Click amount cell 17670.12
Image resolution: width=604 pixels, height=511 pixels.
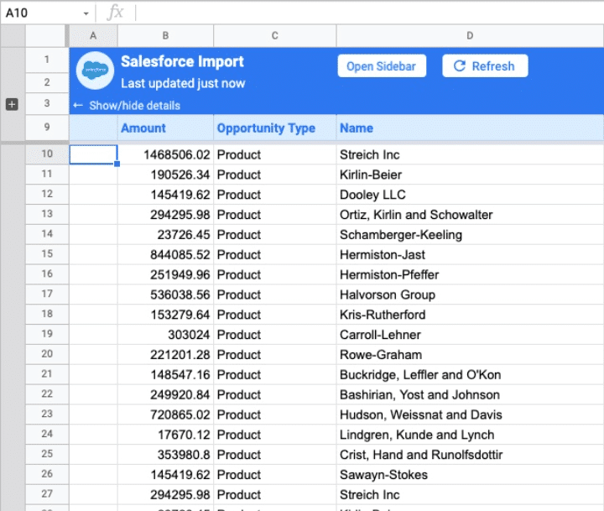(165, 435)
